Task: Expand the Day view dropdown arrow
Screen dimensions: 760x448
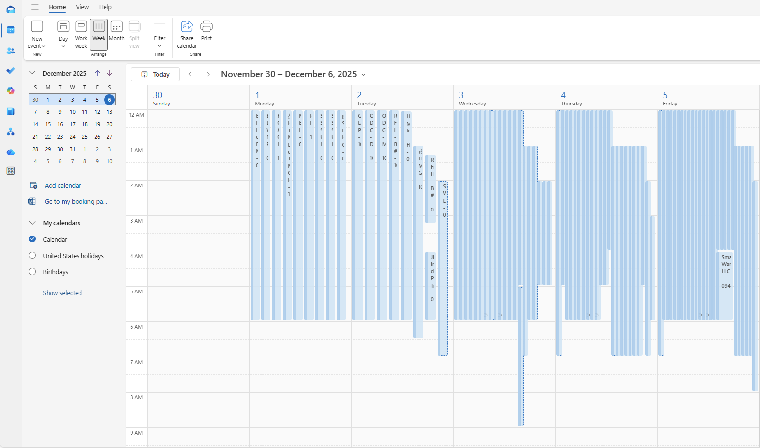Action: tap(63, 46)
